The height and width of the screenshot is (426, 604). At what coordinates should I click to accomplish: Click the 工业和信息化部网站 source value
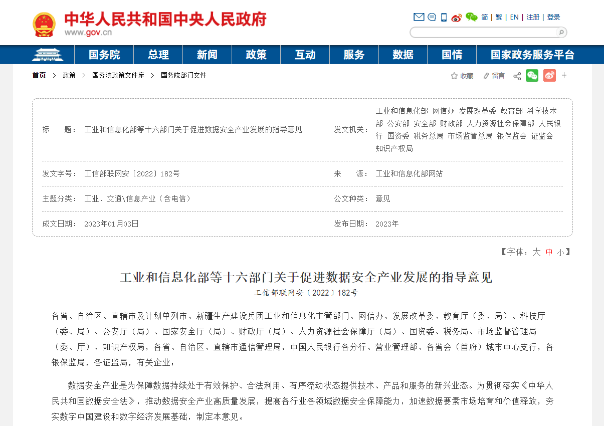[409, 174]
